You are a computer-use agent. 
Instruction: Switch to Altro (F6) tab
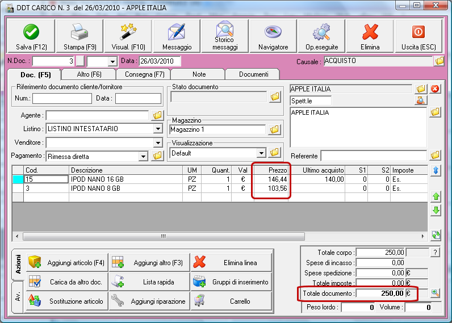click(89, 74)
